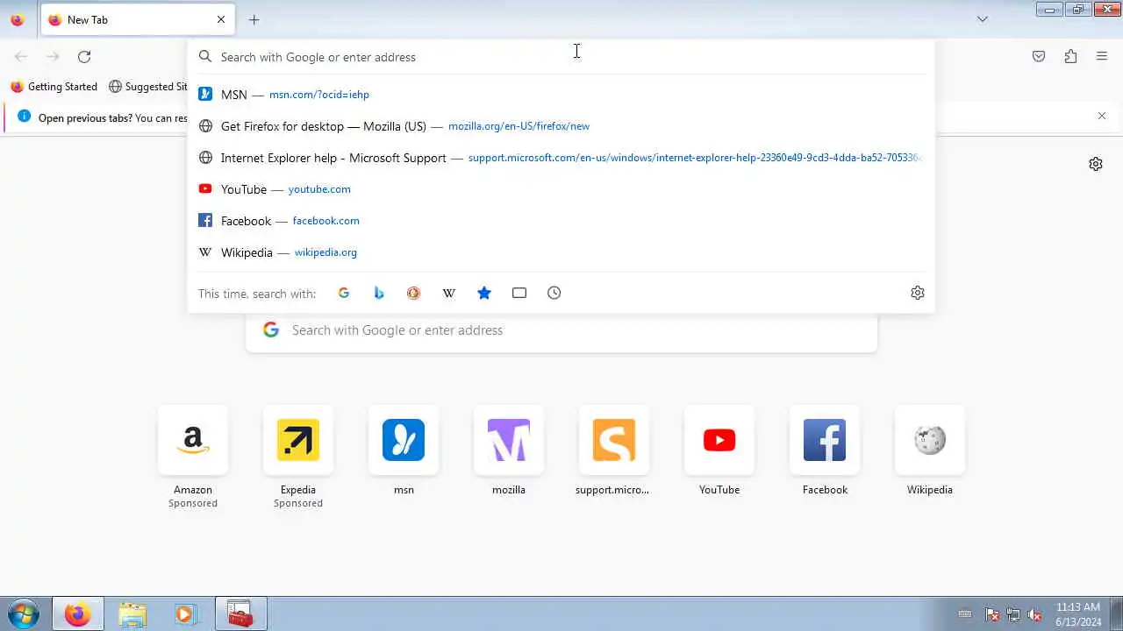Open search settings gear in dropdown

click(x=918, y=294)
